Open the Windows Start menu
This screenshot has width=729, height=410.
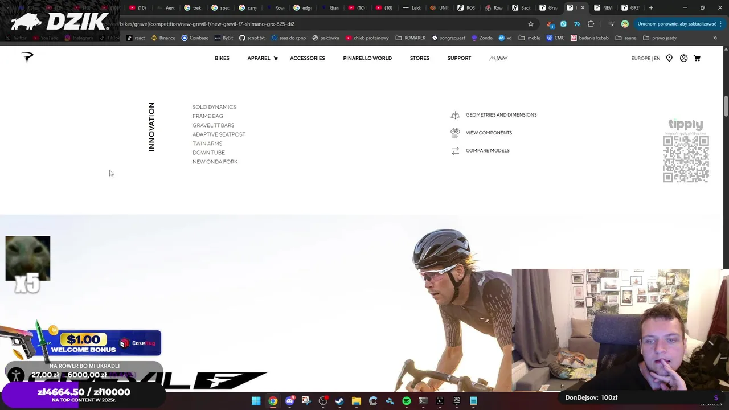[256, 401]
